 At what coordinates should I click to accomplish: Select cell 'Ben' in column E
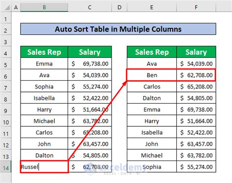[x=152, y=75]
